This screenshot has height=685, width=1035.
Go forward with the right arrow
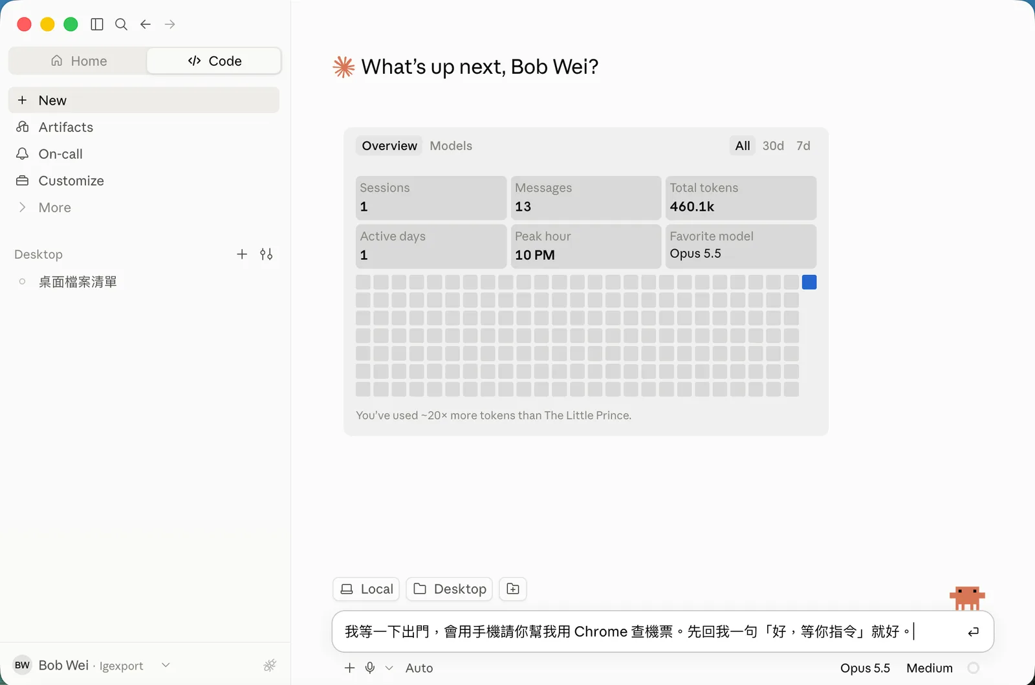[x=170, y=25]
